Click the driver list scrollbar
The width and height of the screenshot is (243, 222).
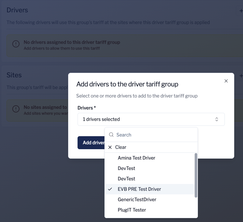coord(196,176)
